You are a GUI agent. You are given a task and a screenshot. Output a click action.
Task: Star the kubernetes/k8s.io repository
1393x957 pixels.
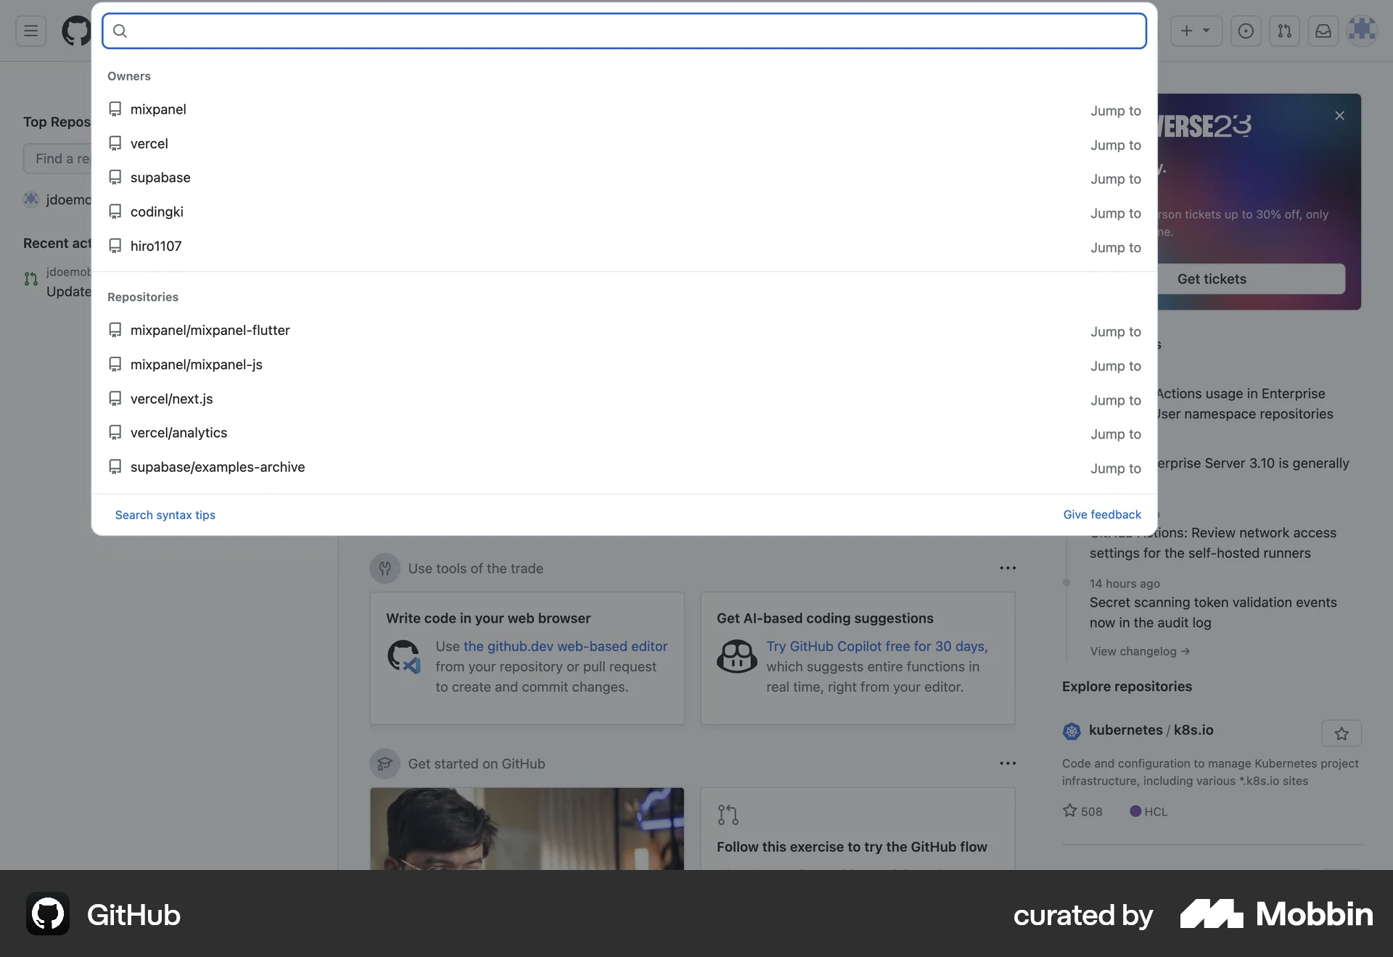pos(1341,733)
